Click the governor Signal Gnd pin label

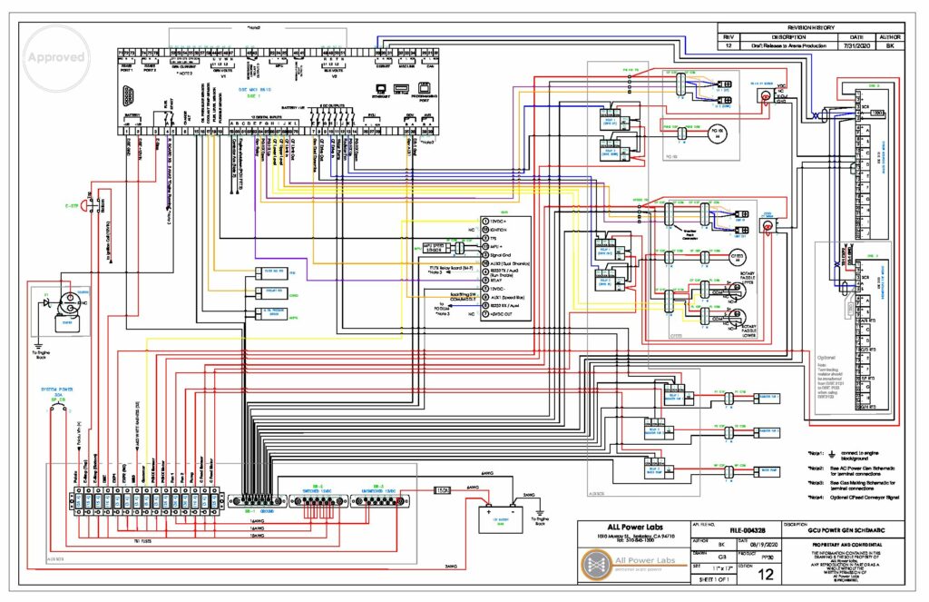point(501,255)
